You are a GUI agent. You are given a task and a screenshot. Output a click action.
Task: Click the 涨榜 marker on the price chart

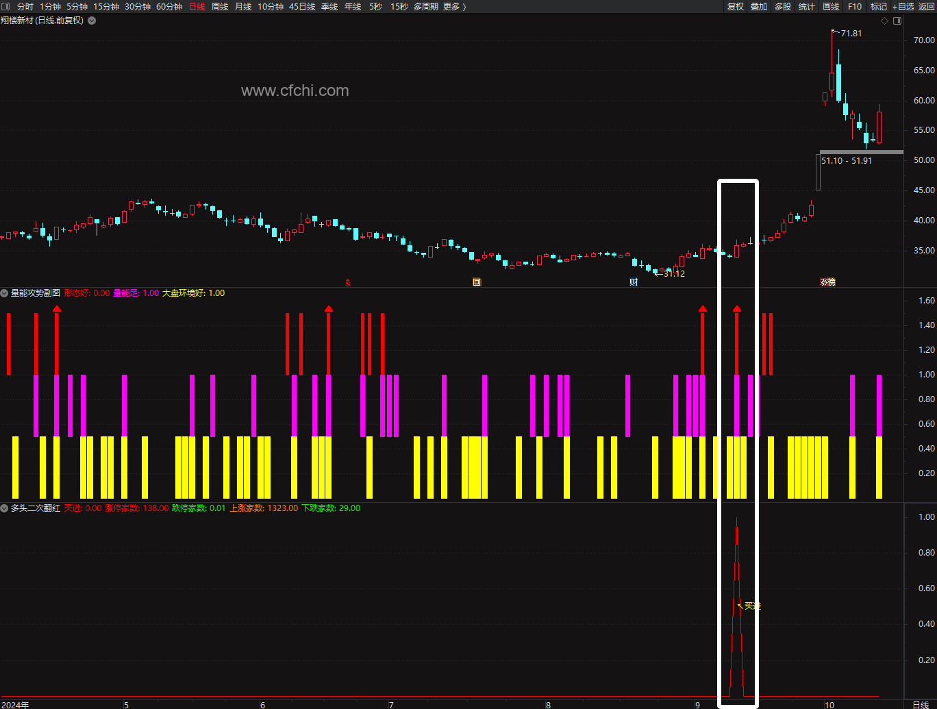pos(828,282)
